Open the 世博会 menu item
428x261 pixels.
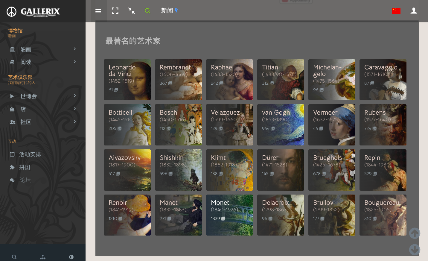tap(28, 96)
